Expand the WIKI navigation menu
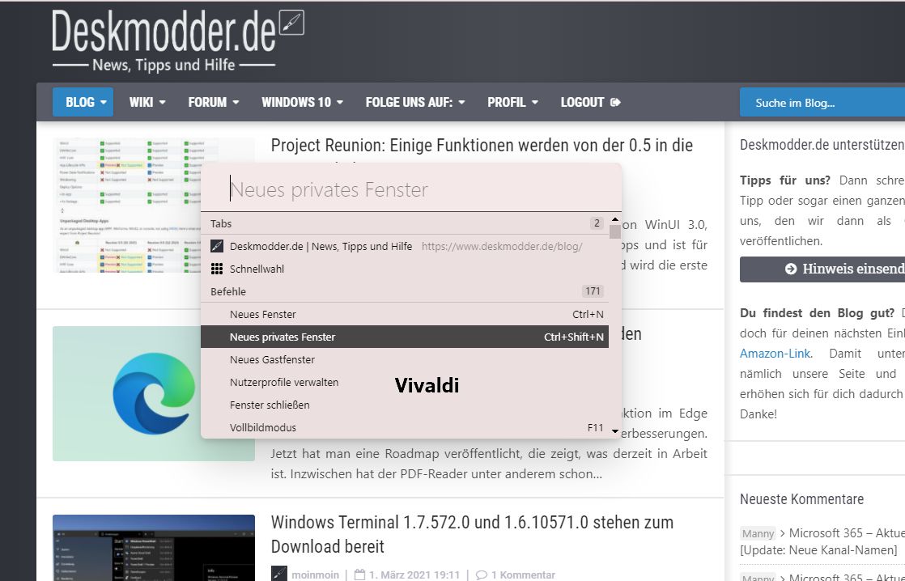The width and height of the screenshot is (905, 581). [x=147, y=102]
